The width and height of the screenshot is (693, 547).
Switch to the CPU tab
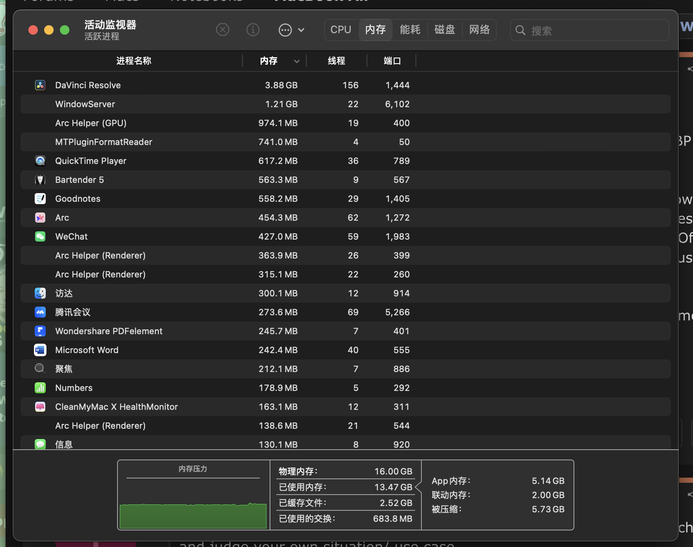341,30
